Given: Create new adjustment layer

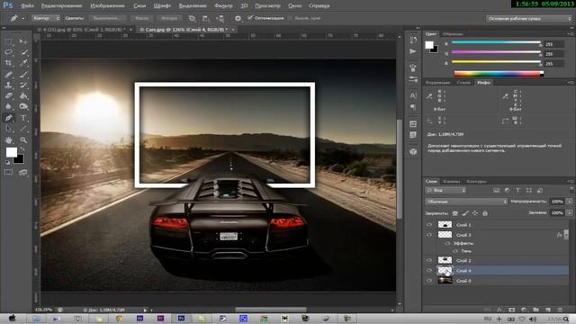Looking at the screenshot, I should tap(524, 310).
